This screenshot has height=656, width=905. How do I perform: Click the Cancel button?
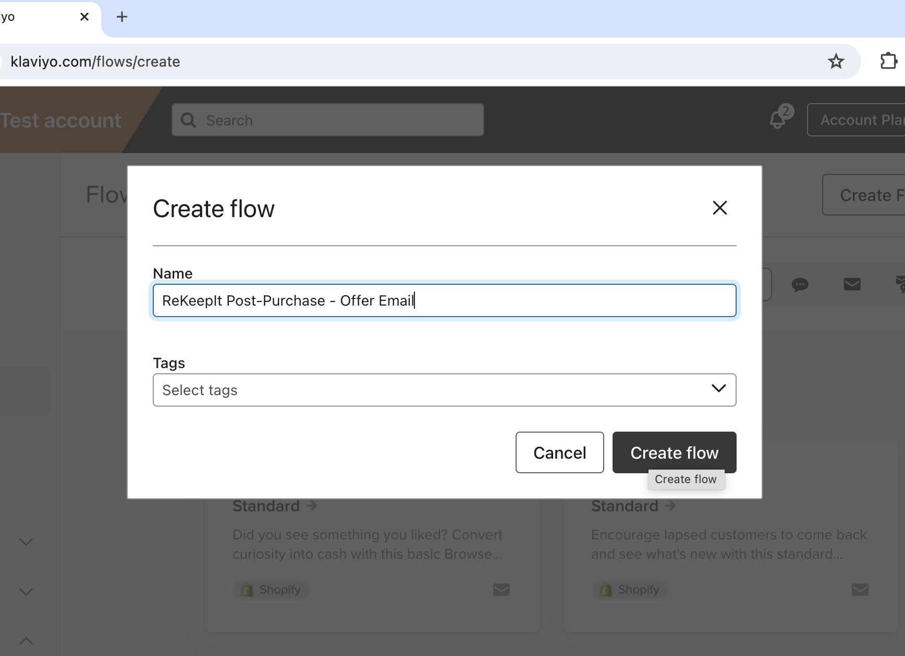[559, 452]
